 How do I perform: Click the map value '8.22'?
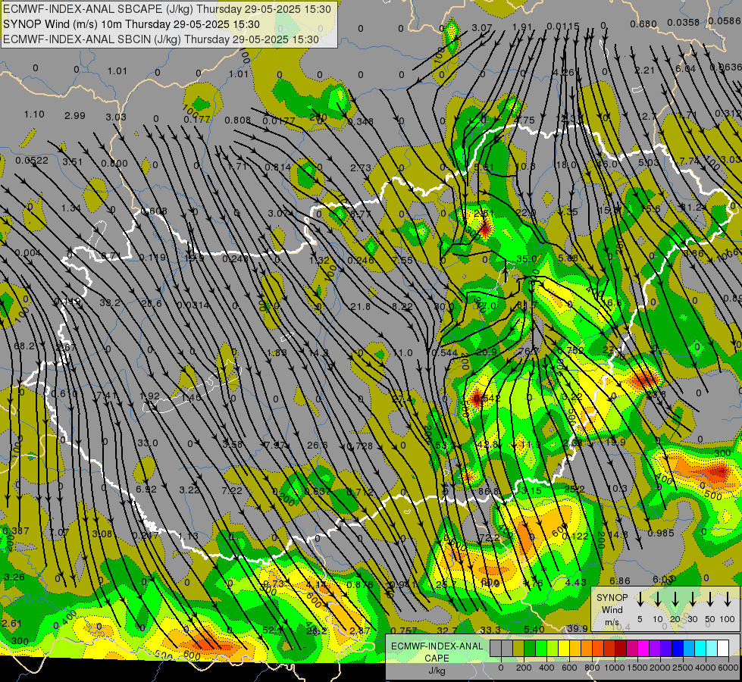point(402,306)
